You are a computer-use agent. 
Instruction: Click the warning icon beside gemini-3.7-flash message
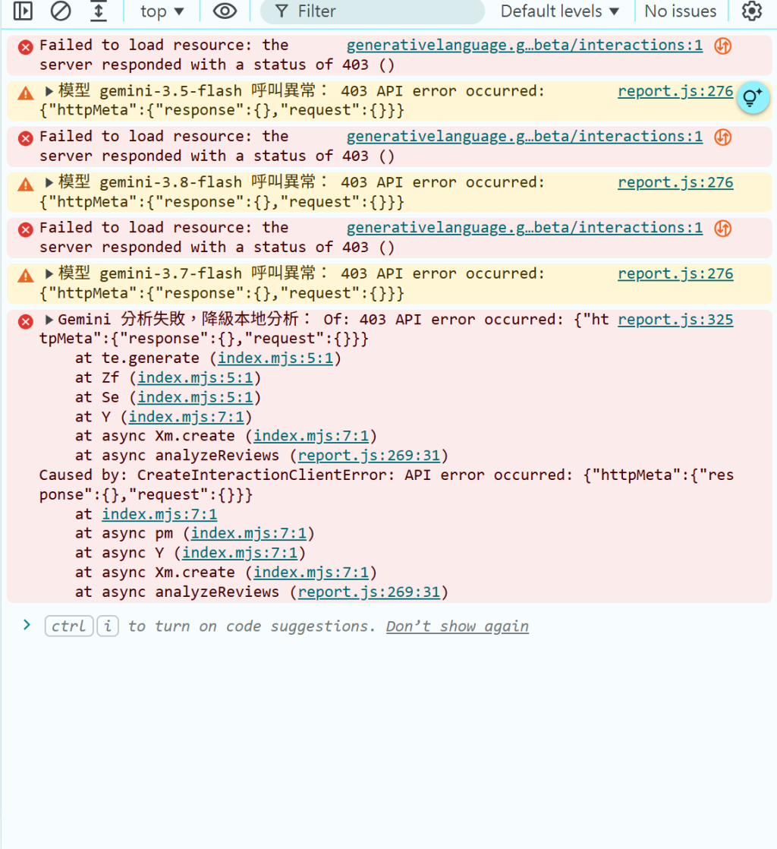click(26, 276)
